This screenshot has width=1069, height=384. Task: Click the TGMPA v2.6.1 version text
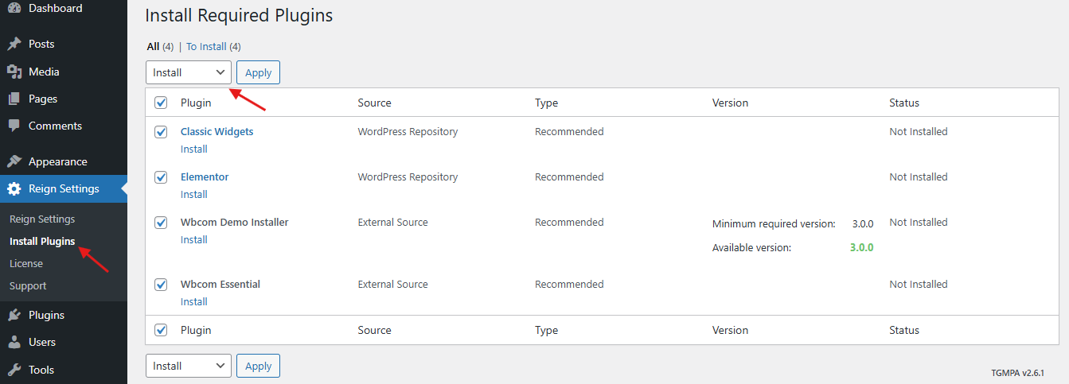(1018, 372)
